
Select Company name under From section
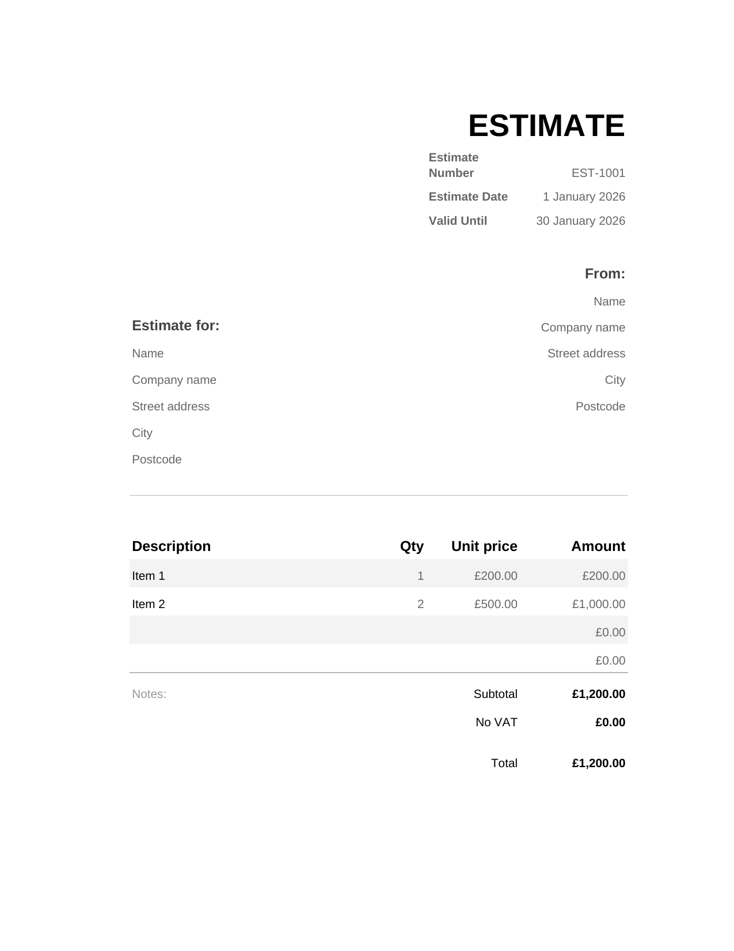pos(583,327)
